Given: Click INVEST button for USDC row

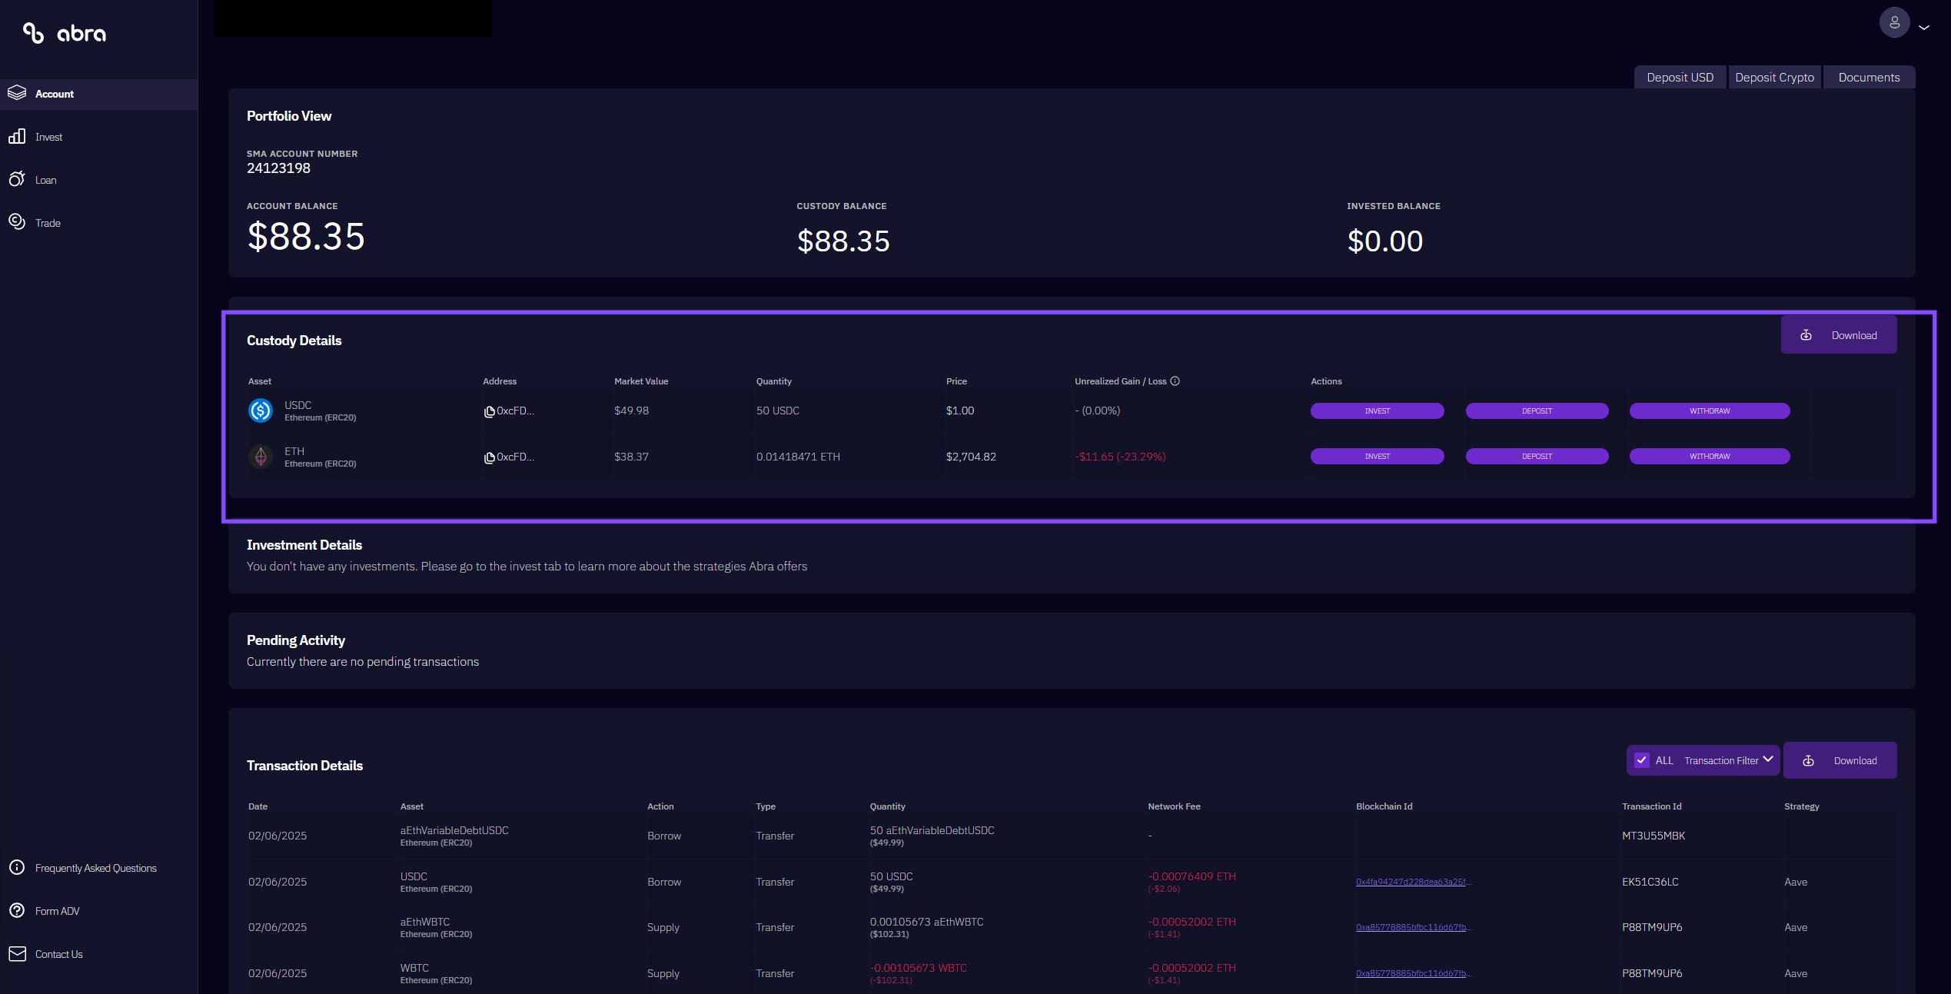Looking at the screenshot, I should (x=1377, y=411).
